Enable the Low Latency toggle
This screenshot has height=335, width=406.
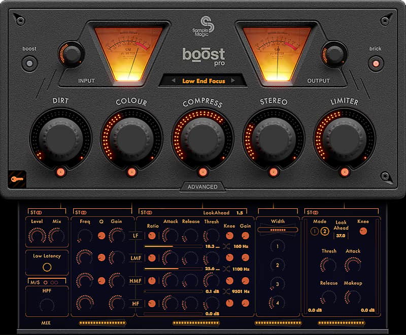(47, 267)
